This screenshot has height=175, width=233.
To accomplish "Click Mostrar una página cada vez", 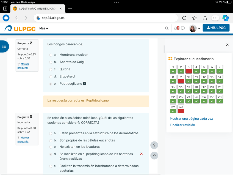I will pyautogui.click(x=191, y=119).
